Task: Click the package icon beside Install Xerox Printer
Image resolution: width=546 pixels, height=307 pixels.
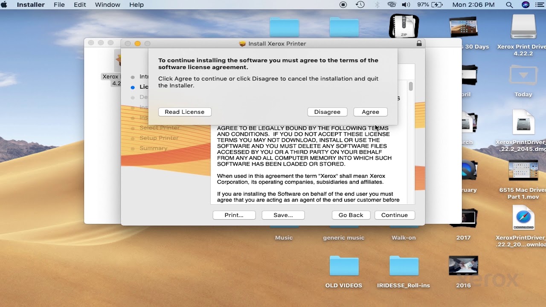Action: (242, 43)
